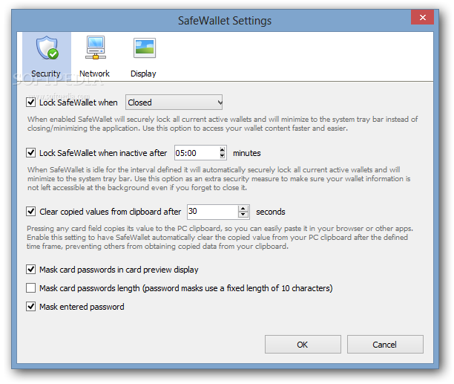Viewport: 454px width, 384px height.
Task: Uncheck Lock SafeWallet when checkbox
Action: (30, 102)
